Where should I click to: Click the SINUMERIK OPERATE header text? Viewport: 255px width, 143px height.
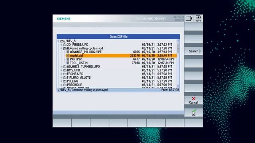[151, 19]
